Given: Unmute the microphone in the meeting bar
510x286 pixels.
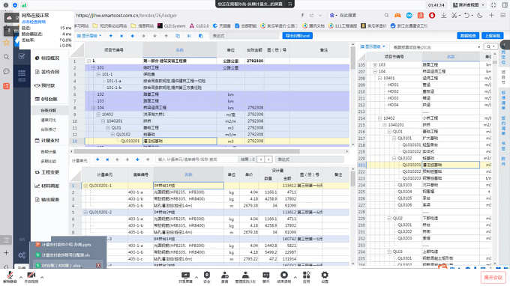Looking at the screenshot, I should pyautogui.click(x=10, y=277).
